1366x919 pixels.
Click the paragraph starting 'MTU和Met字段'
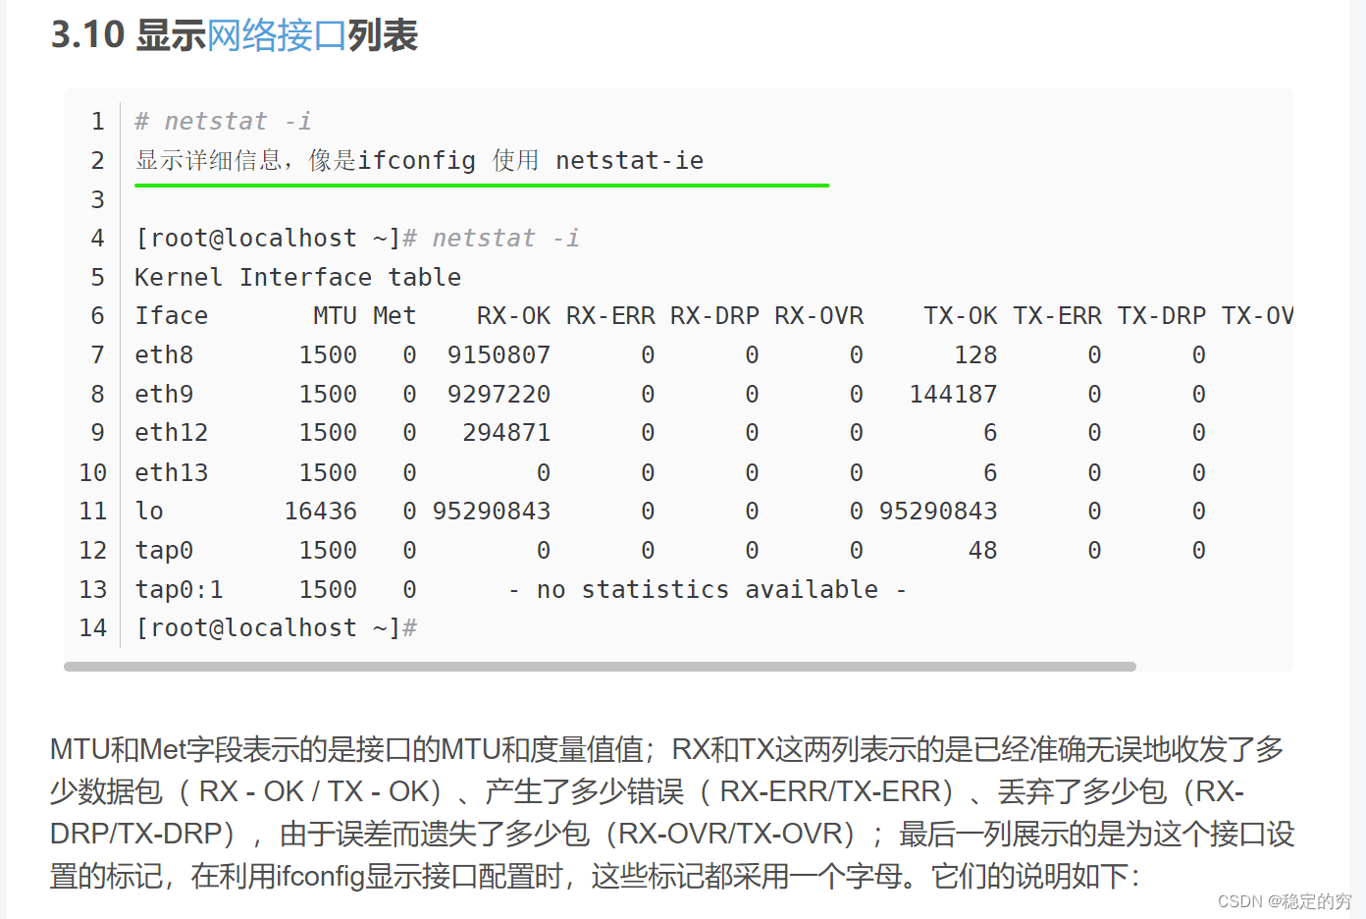pos(671,812)
